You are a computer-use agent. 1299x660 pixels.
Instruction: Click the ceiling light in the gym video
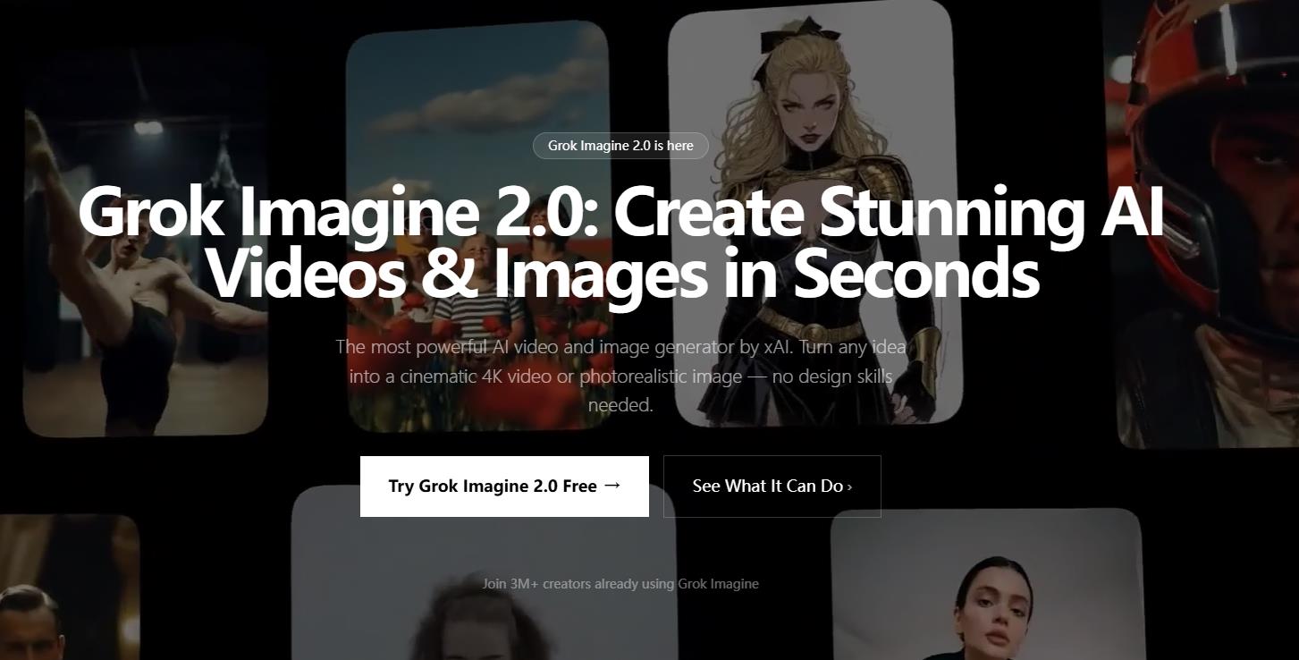[x=148, y=127]
